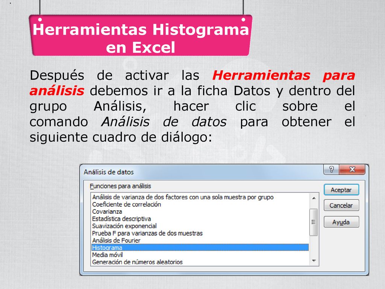Select 'Análisis de varianza de dos factores' item
385x289 pixels.
click(200, 197)
